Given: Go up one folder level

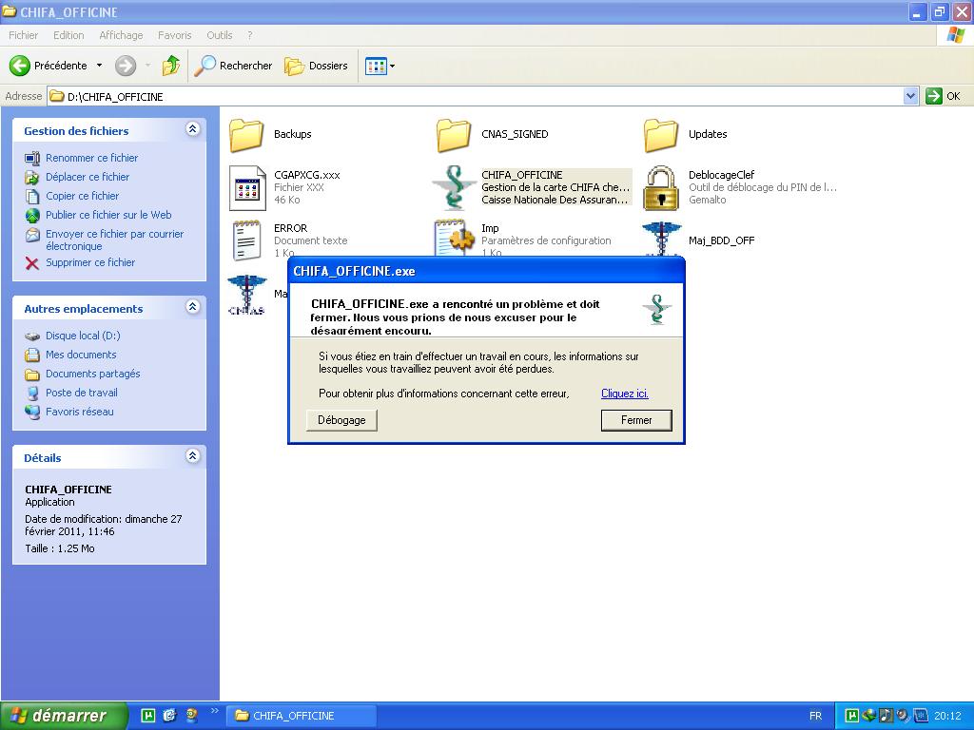Looking at the screenshot, I should coord(171,66).
